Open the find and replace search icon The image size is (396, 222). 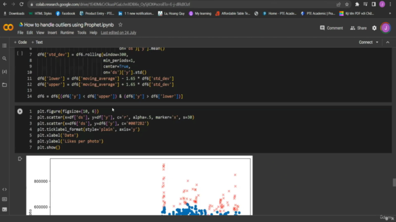coord(4,59)
